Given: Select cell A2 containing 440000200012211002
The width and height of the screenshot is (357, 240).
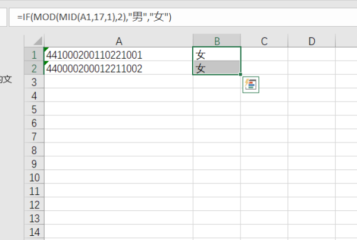Looking at the screenshot, I should 118,68.
